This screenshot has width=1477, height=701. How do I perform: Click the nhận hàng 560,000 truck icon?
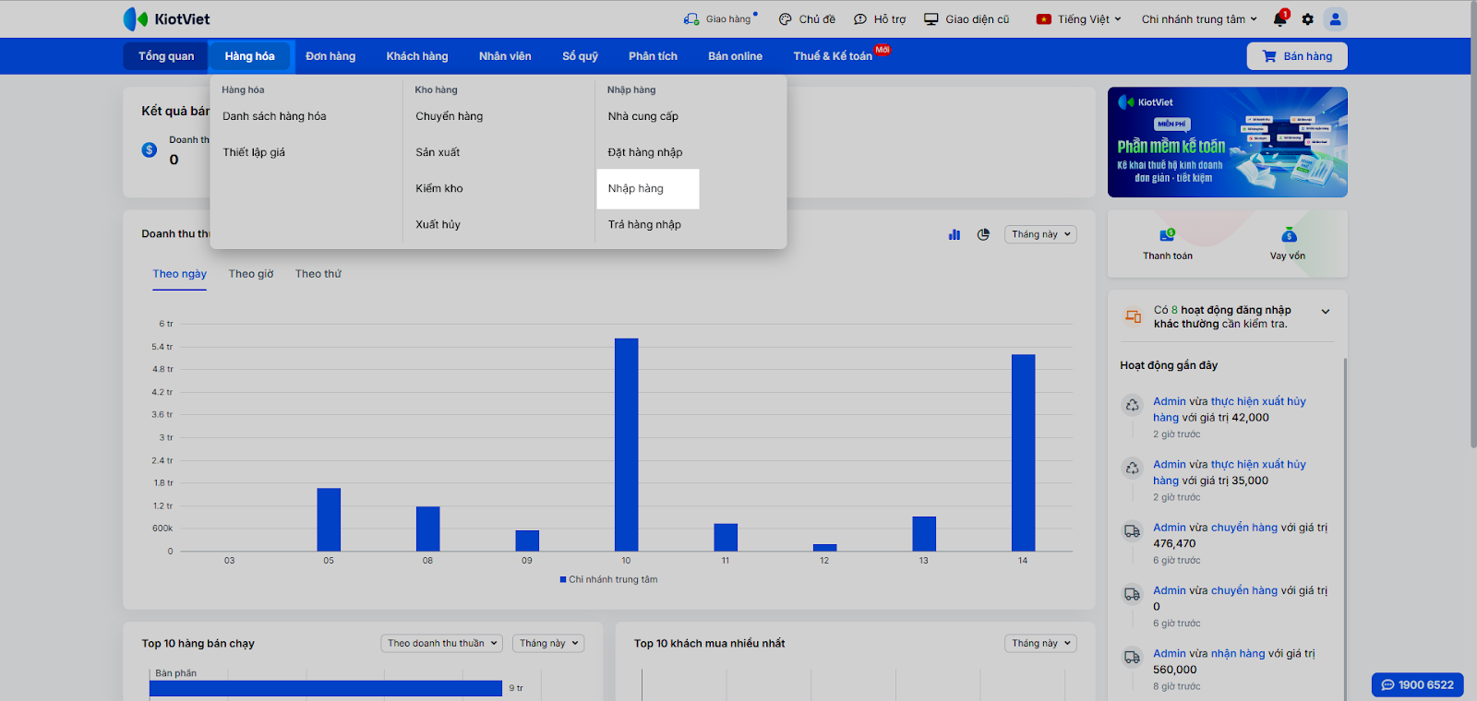tap(1133, 657)
